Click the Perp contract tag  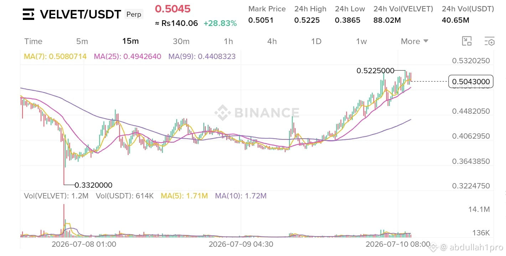pos(134,15)
